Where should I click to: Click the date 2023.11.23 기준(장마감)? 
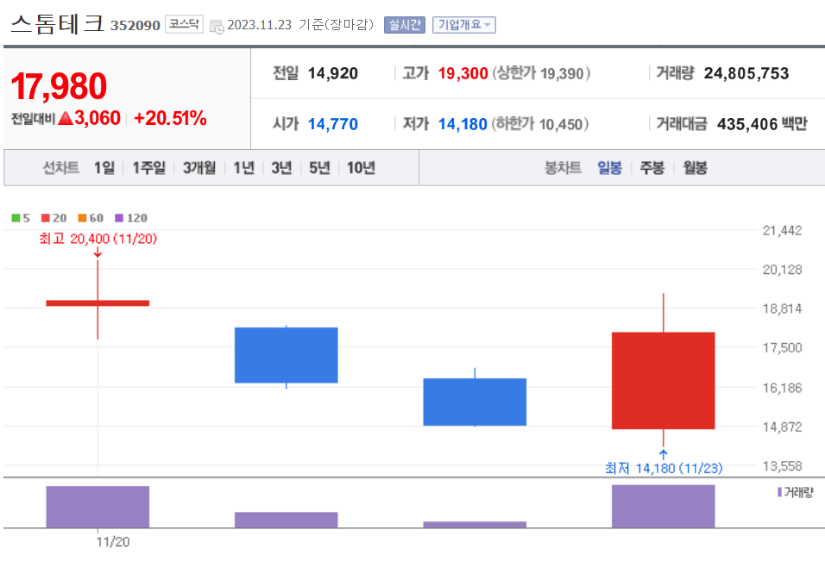300,25
